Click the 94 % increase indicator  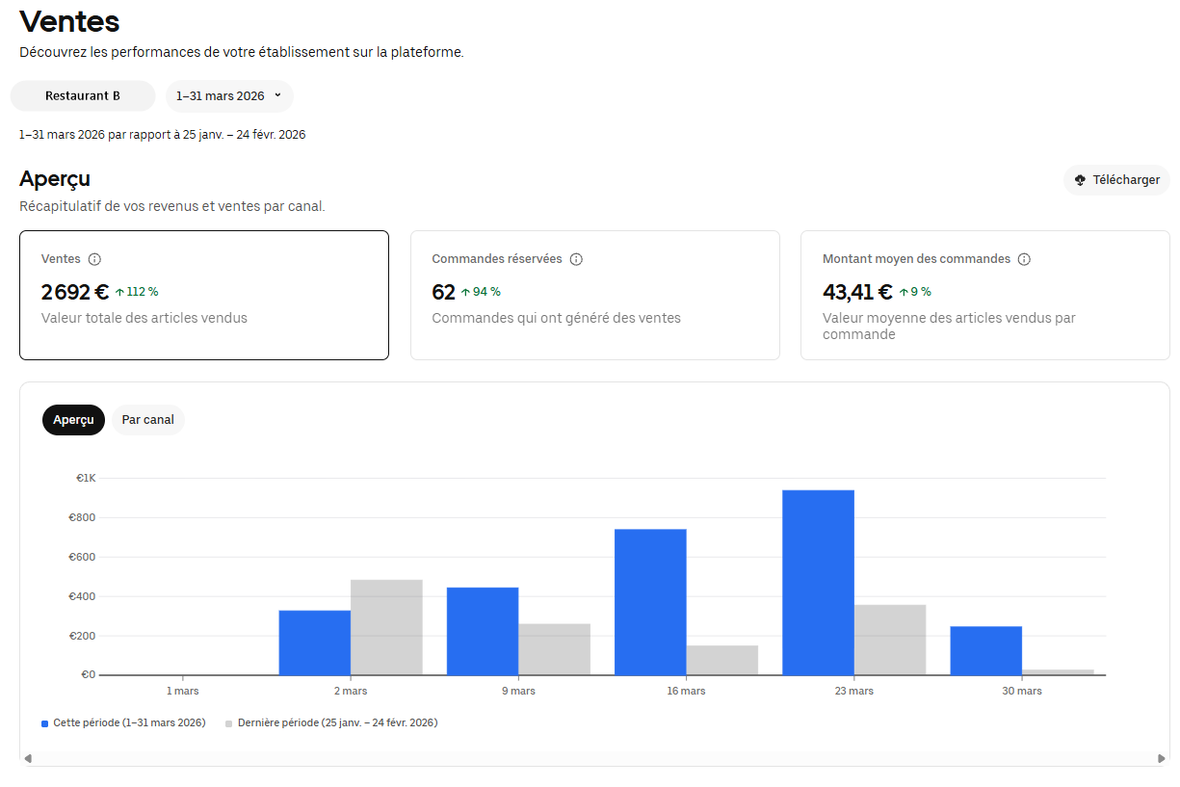click(481, 292)
